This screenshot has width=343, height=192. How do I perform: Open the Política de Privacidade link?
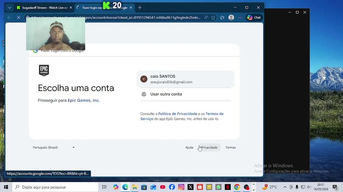click(178, 114)
